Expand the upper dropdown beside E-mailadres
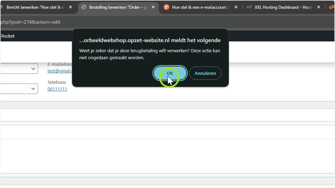 pyautogui.click(x=19, y=69)
